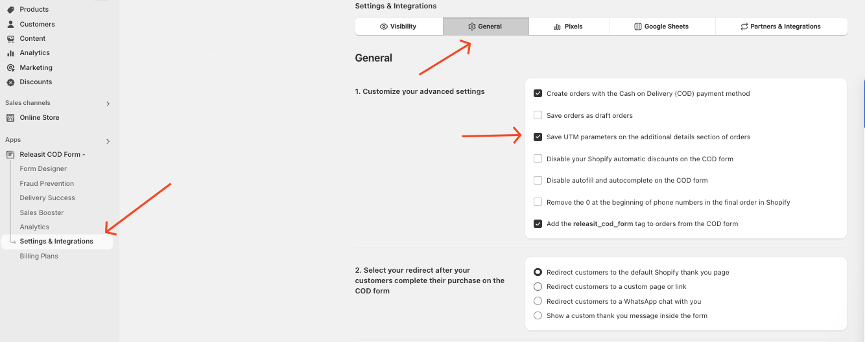Uncheck Save UTM parameters checkbox
865x342 pixels.
coord(538,137)
